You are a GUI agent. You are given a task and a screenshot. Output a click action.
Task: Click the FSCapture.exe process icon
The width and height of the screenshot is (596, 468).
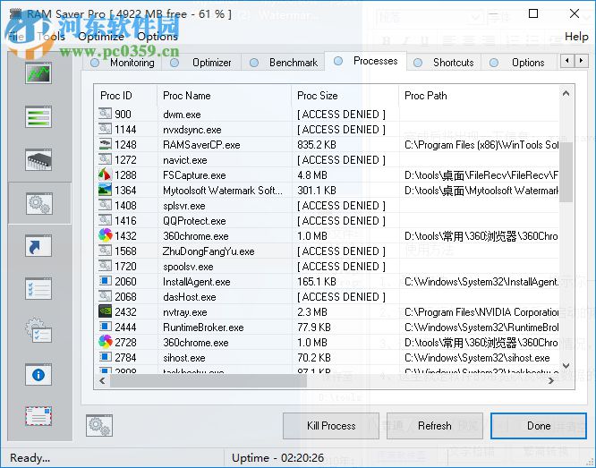(105, 174)
